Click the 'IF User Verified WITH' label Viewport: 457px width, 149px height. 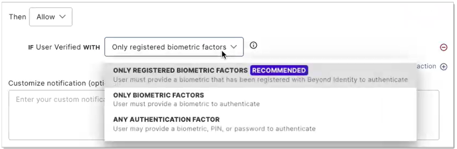tap(64, 47)
